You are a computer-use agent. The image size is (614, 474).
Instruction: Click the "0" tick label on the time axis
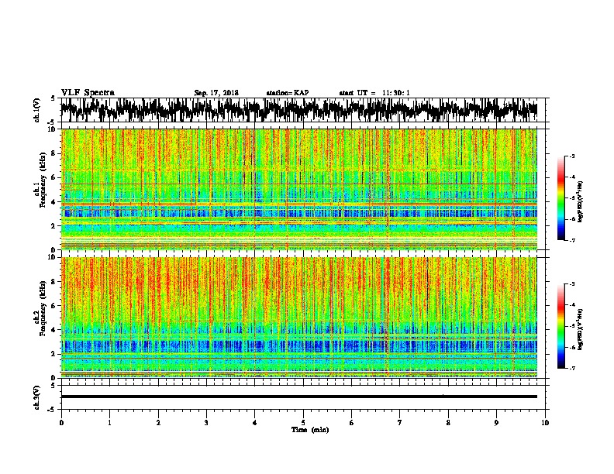point(61,423)
